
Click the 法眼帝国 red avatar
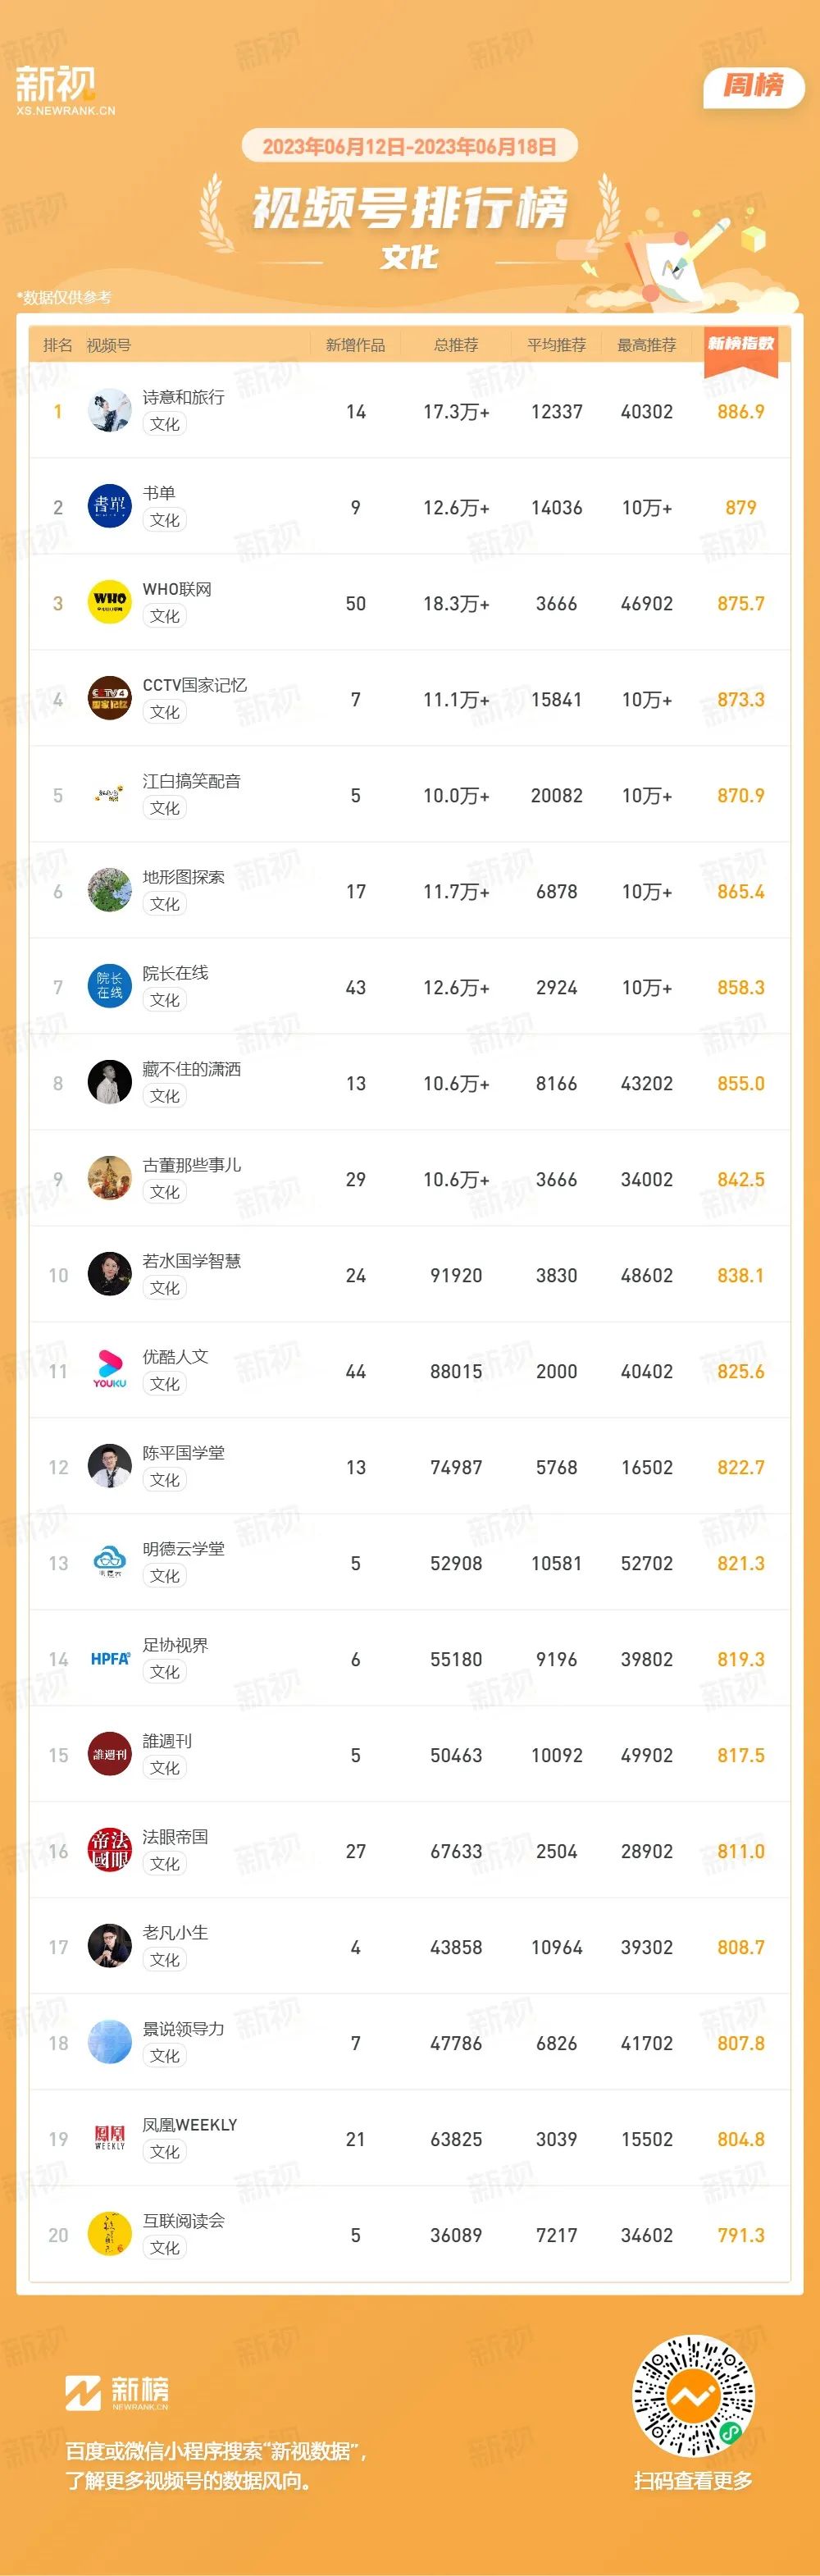pos(110,1851)
